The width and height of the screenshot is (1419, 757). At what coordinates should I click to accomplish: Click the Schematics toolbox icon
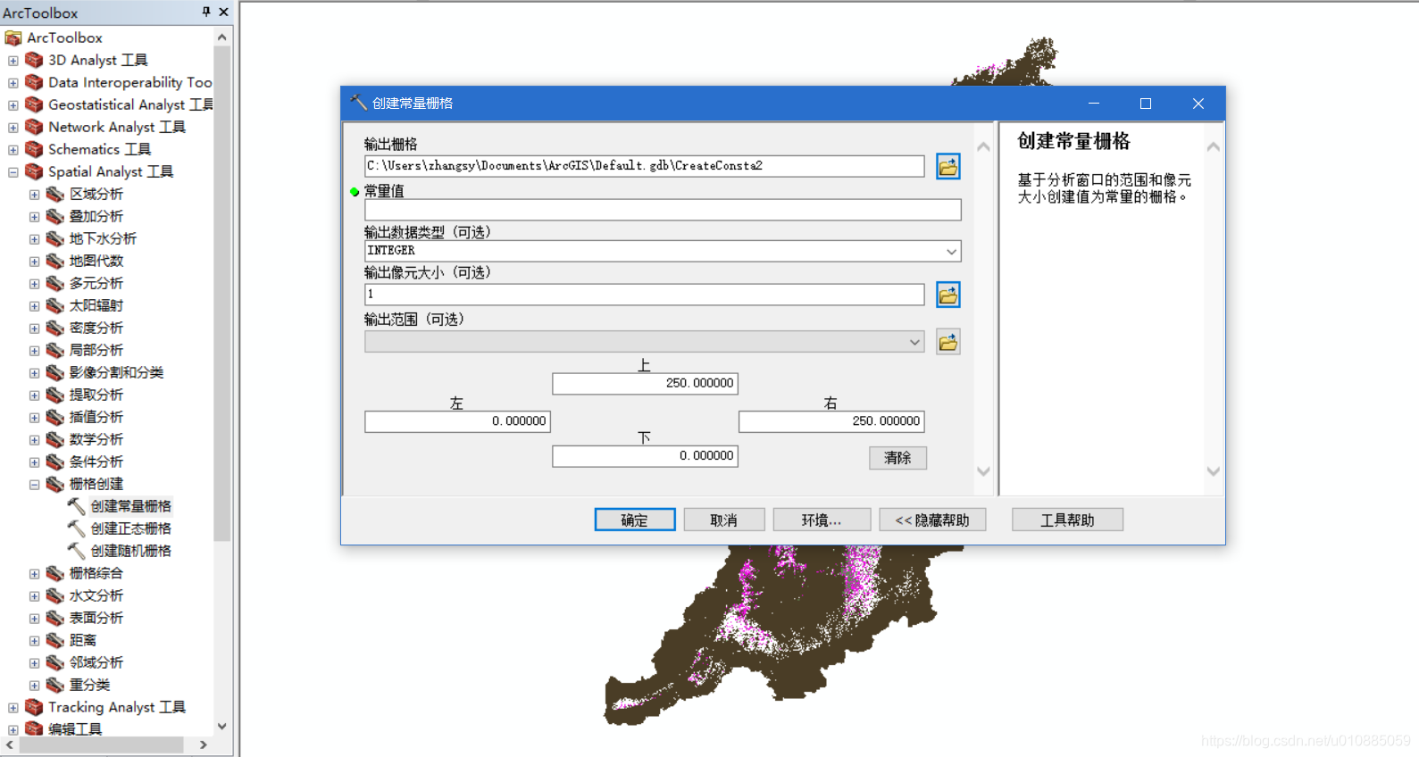point(34,149)
